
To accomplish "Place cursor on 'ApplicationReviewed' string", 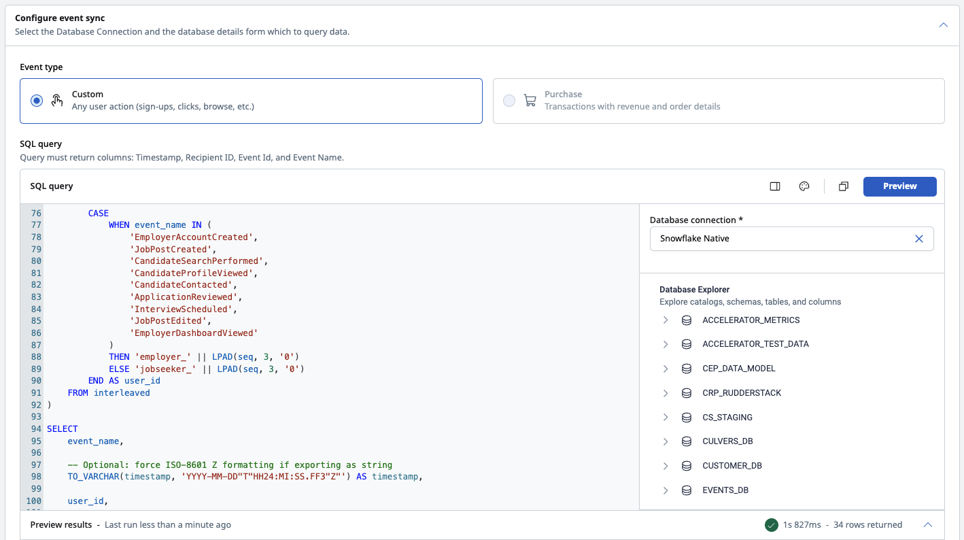I will coord(184,297).
